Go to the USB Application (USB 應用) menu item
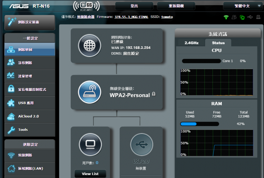This screenshot has width=264, height=178. (x=30, y=103)
